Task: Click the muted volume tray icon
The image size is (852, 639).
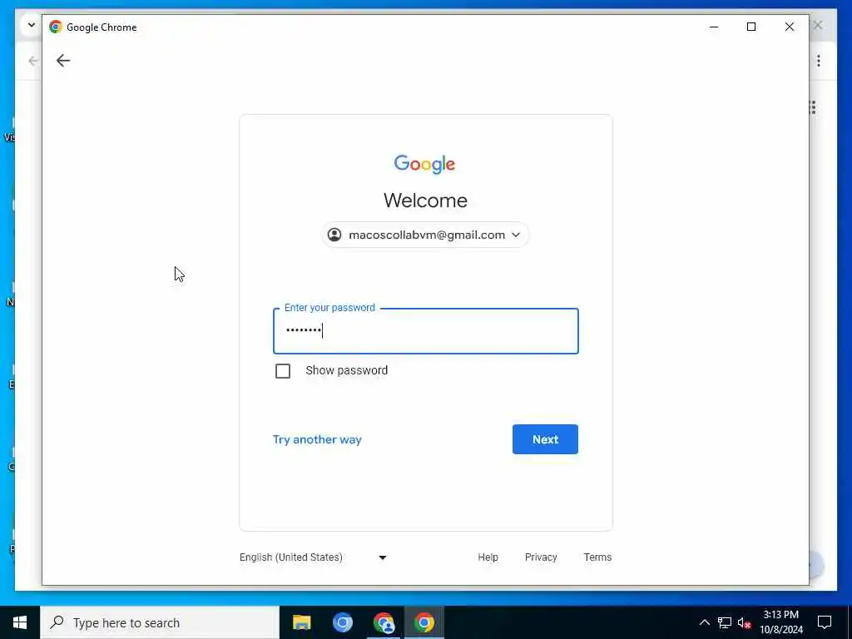Action: [x=745, y=622]
